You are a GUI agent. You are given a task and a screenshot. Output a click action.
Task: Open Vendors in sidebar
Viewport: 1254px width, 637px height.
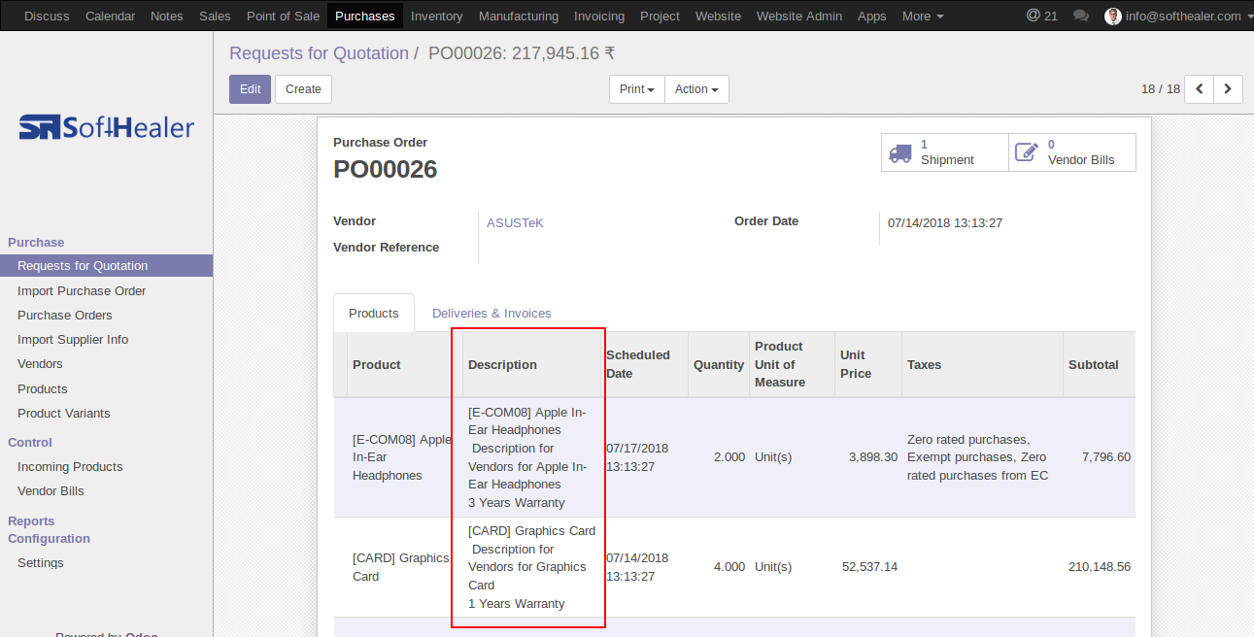tap(40, 363)
